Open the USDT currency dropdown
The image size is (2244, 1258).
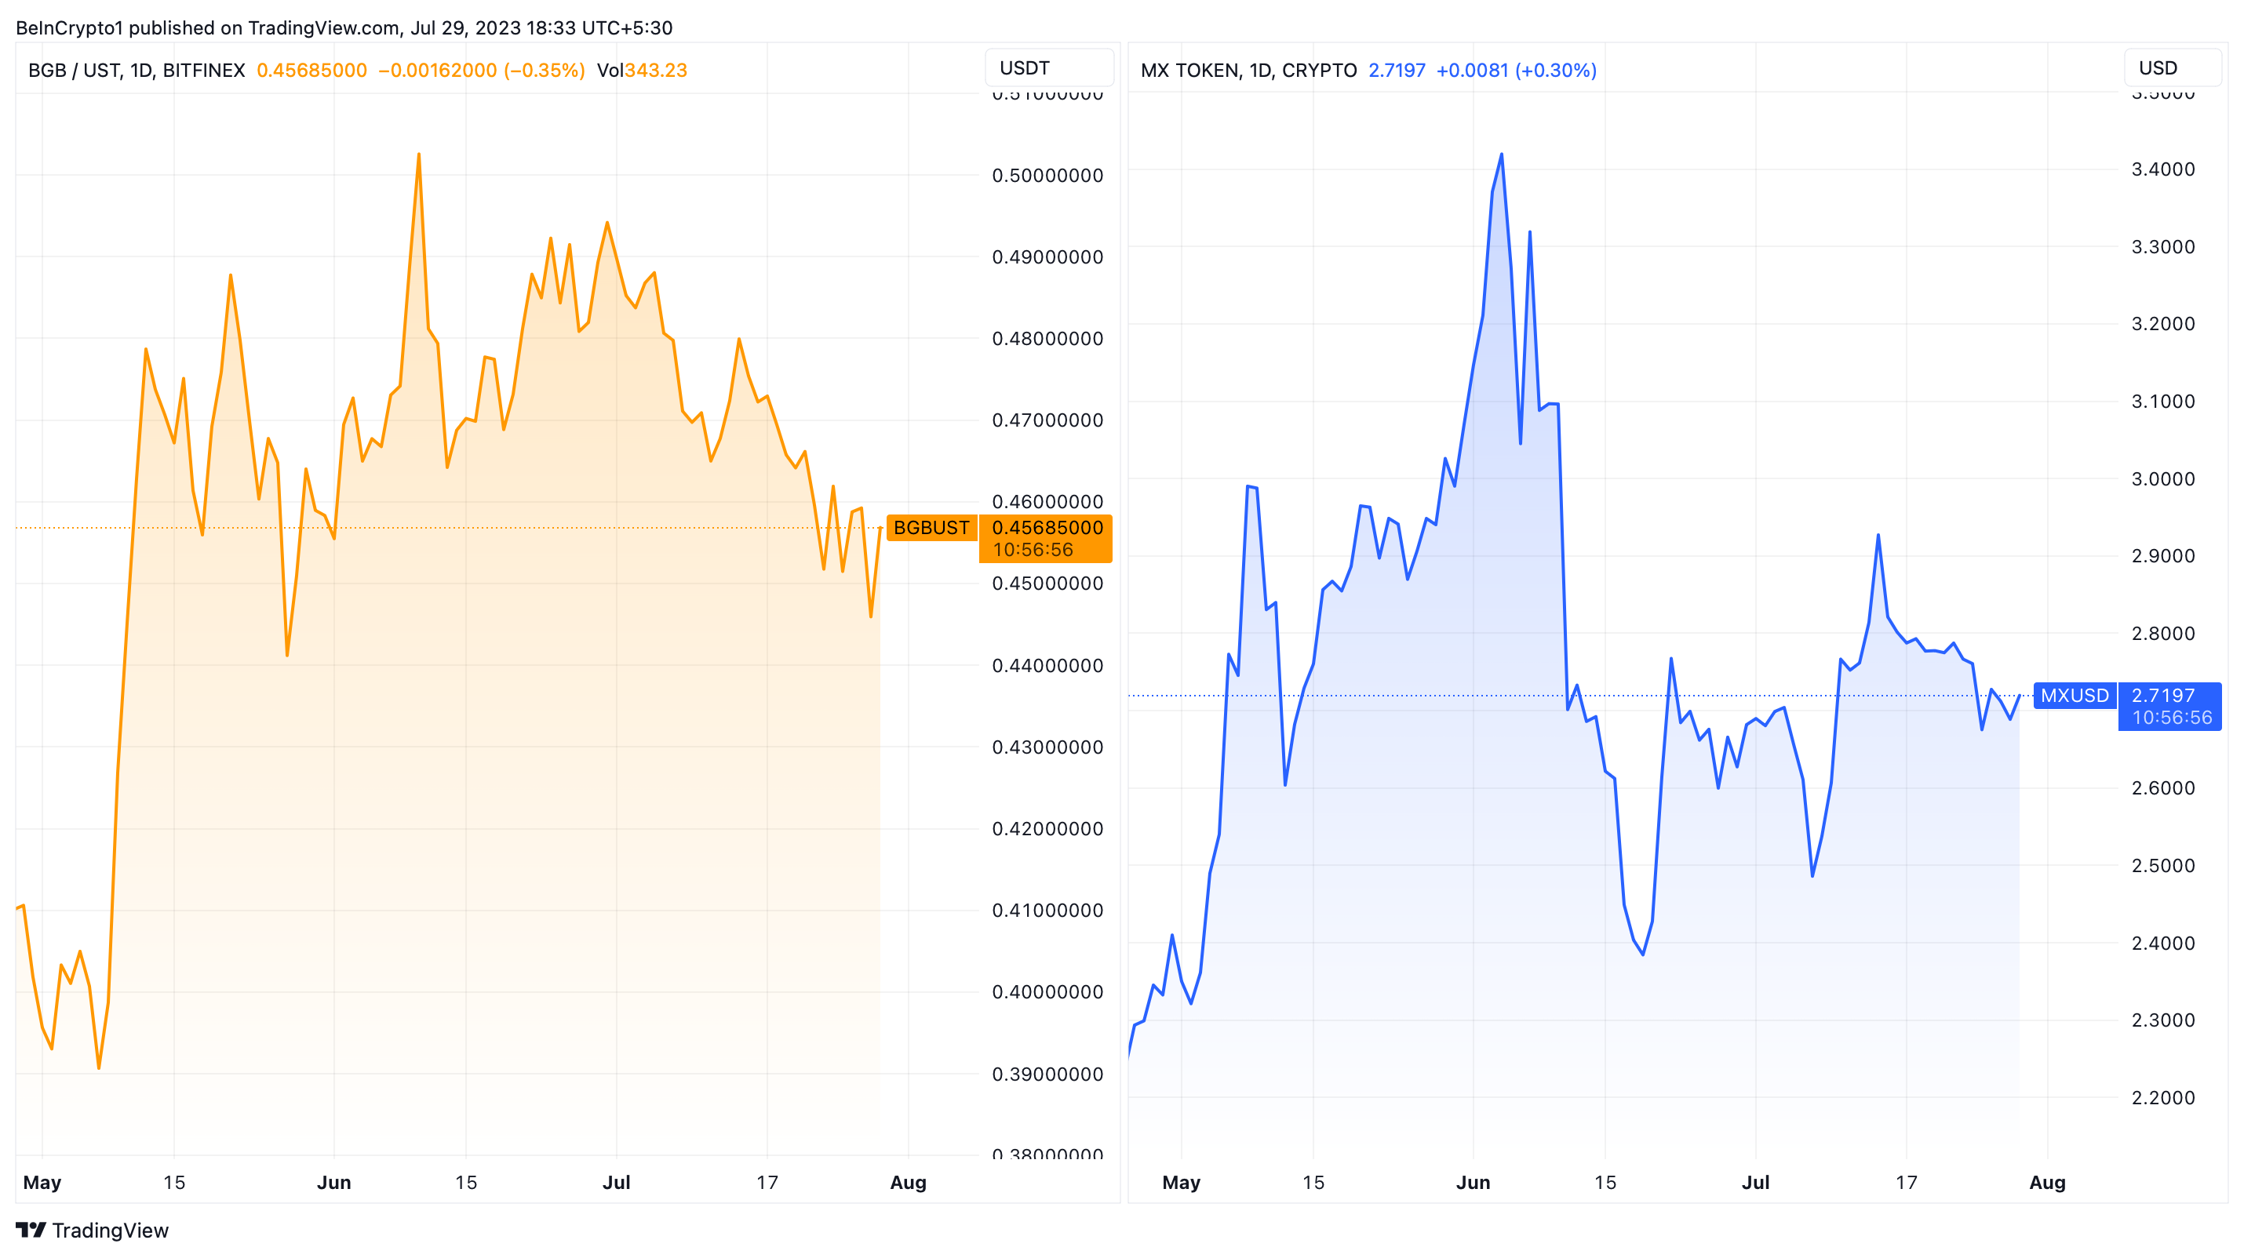click(x=1048, y=68)
